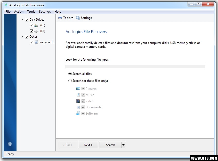Open the Action menu
The image size is (218, 161).
point(19,12)
